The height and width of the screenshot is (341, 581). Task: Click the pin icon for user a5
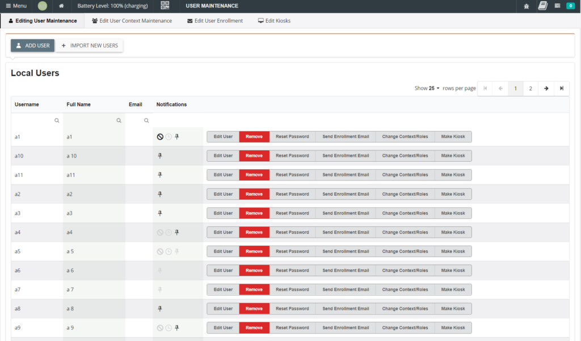[x=177, y=251]
